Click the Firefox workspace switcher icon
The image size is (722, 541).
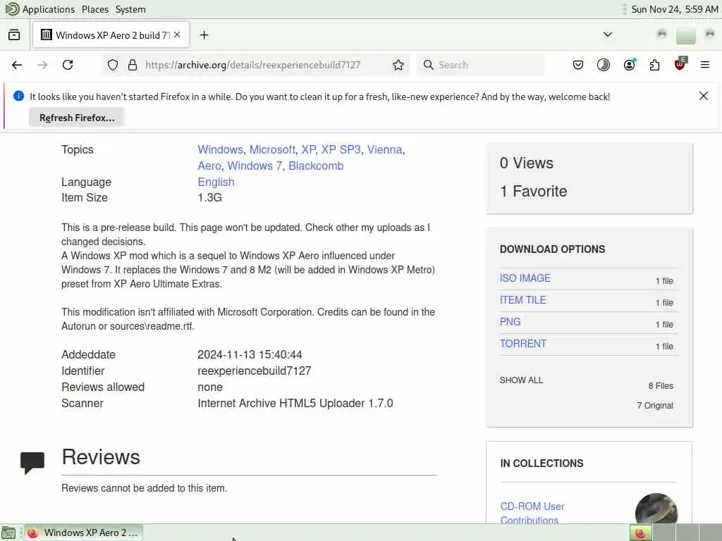click(x=640, y=533)
